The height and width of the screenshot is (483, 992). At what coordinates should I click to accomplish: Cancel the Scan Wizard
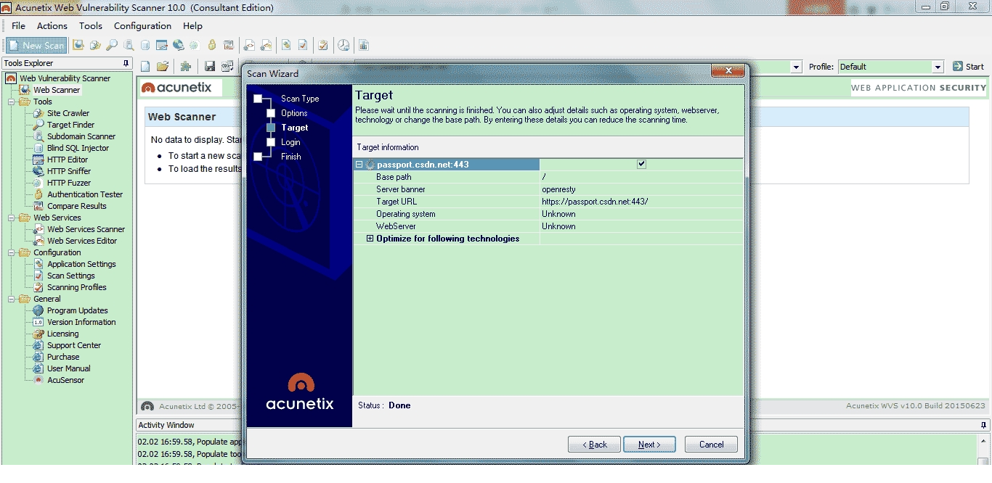pyautogui.click(x=711, y=445)
